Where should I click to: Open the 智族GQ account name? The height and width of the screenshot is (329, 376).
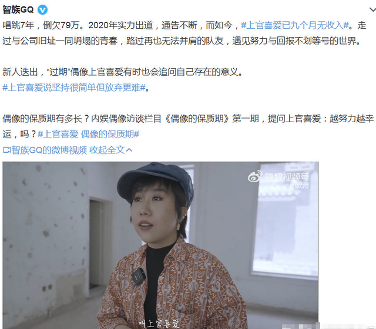18,10
